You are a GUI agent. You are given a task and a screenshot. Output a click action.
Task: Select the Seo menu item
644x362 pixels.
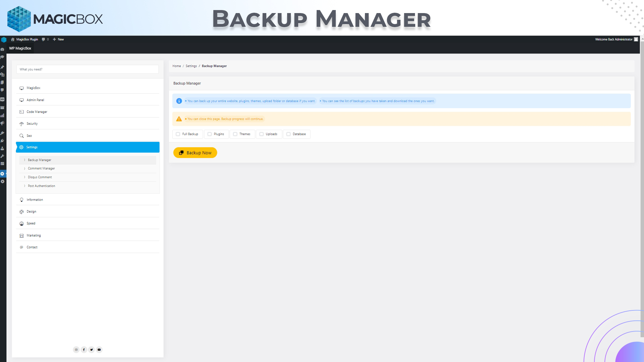pos(88,136)
